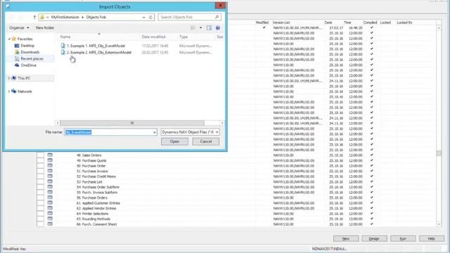
Task: Cancel the Import Objects dialog
Action: point(206,141)
